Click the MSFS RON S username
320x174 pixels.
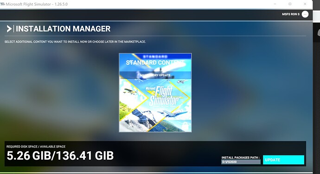click(291, 14)
